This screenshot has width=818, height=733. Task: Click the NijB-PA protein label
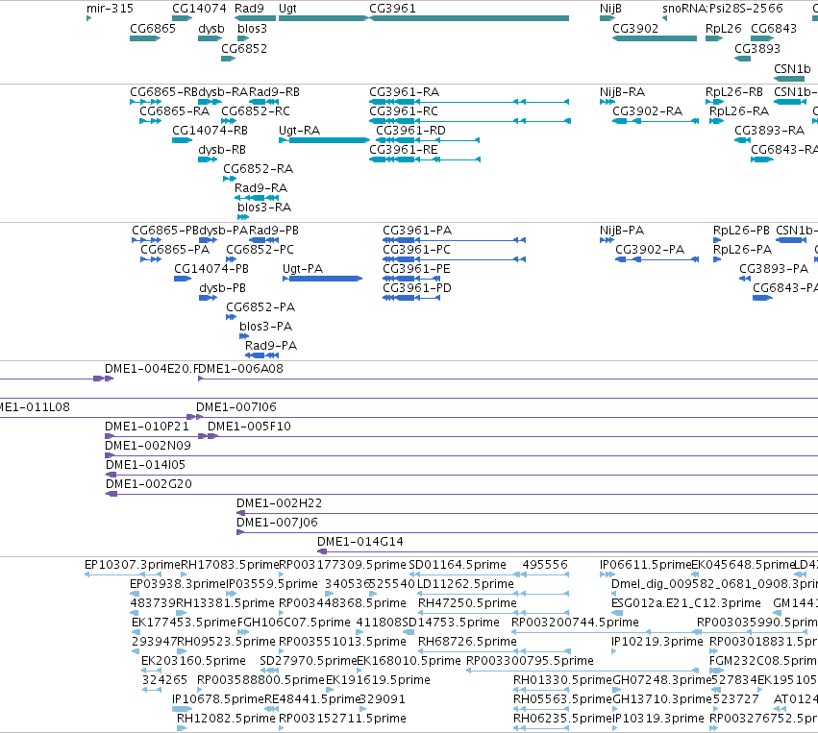tap(622, 231)
